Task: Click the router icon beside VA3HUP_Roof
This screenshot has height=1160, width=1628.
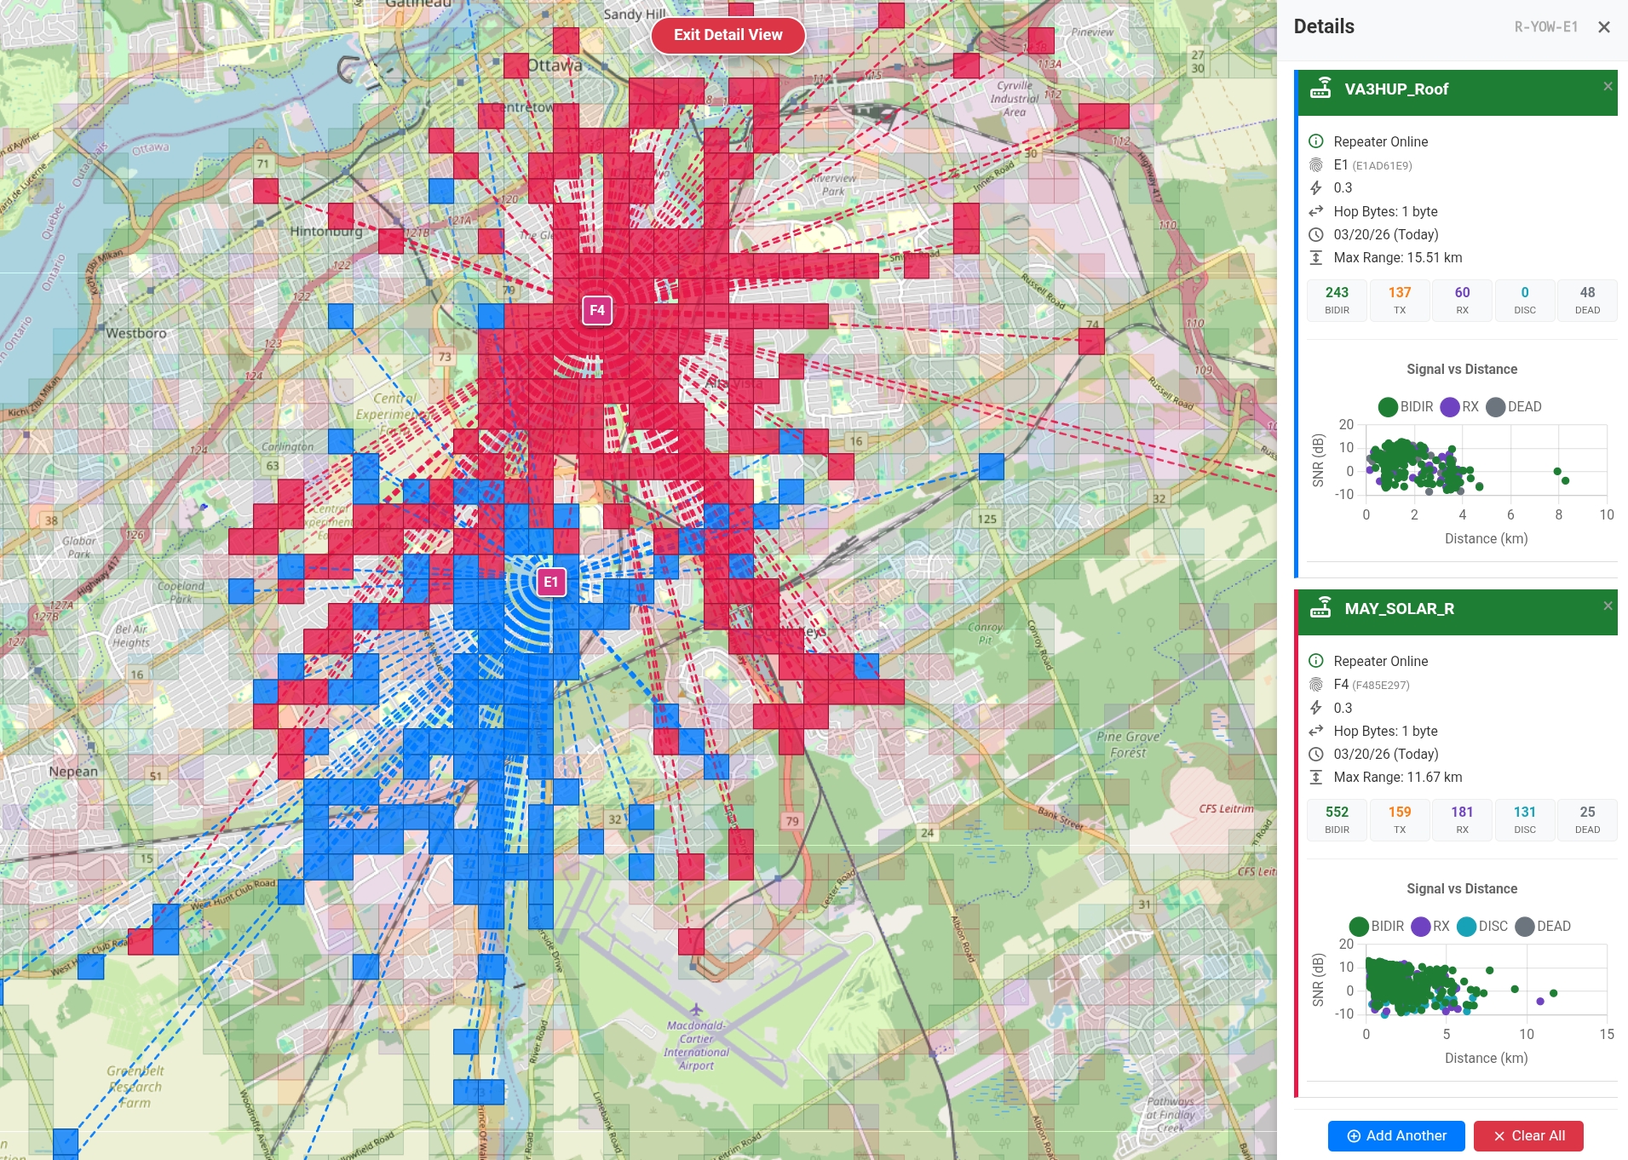Action: tap(1320, 89)
